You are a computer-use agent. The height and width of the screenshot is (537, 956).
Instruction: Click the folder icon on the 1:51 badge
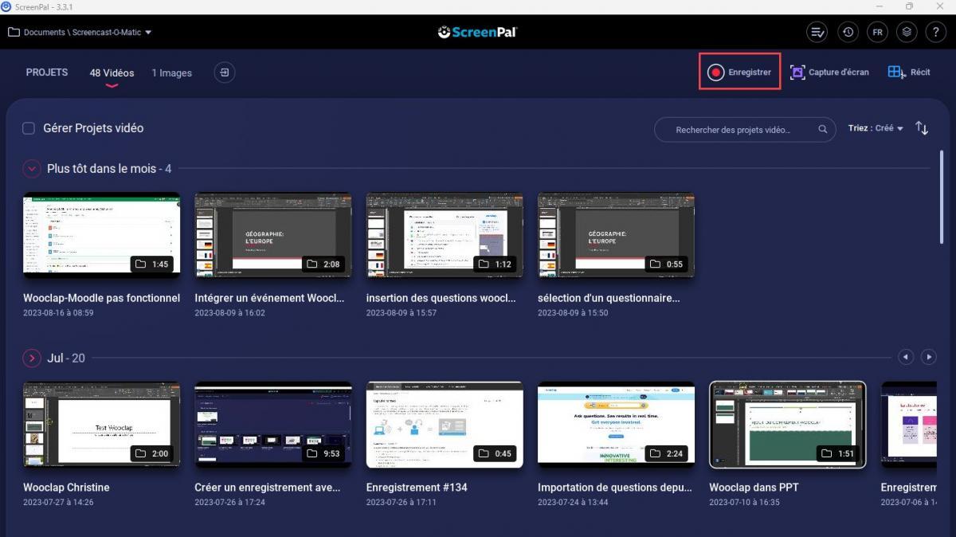826,453
